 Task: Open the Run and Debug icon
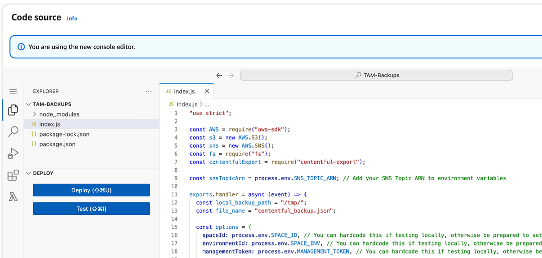click(13, 154)
